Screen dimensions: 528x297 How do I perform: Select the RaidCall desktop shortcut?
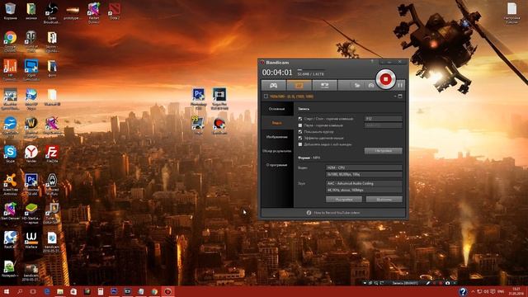pos(11,240)
